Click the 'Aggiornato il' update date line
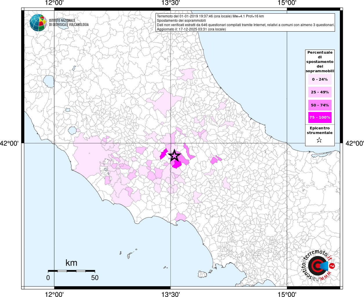 tap(191, 29)
